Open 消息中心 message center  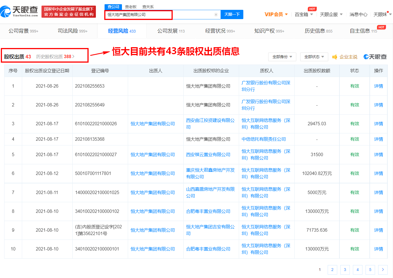(358, 14)
